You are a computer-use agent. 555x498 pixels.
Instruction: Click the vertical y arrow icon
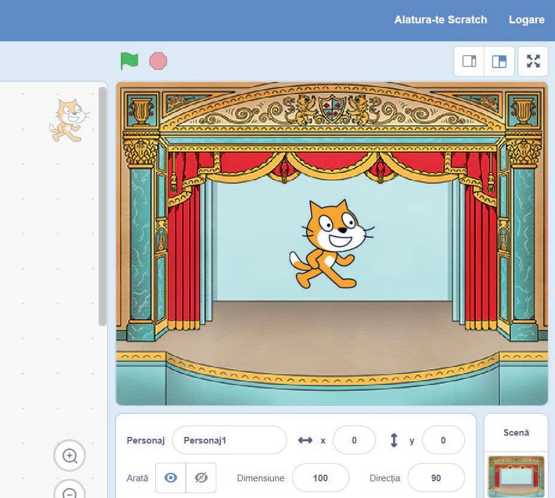point(394,440)
